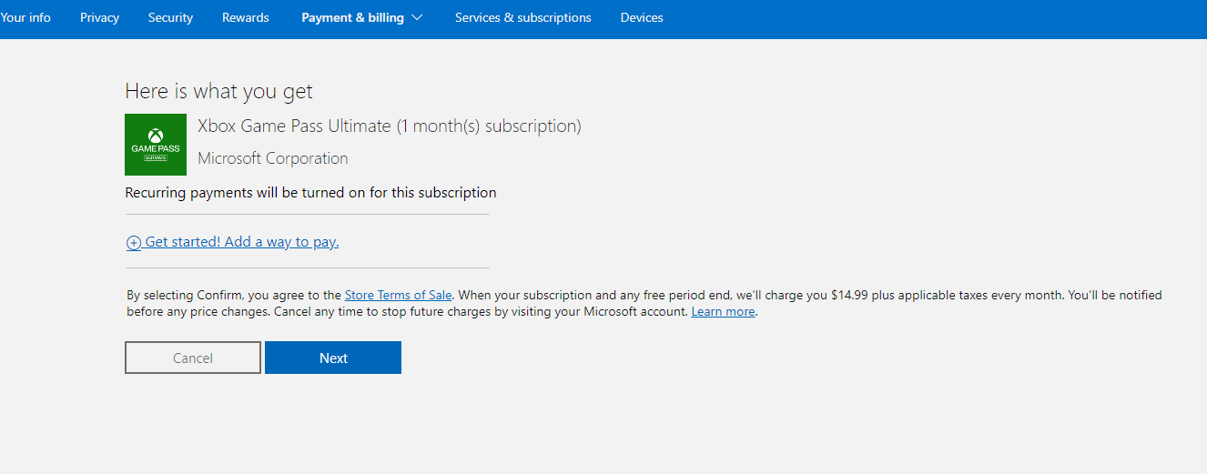Click the $14.99 price in the terms text
1207x474 pixels.
click(849, 295)
